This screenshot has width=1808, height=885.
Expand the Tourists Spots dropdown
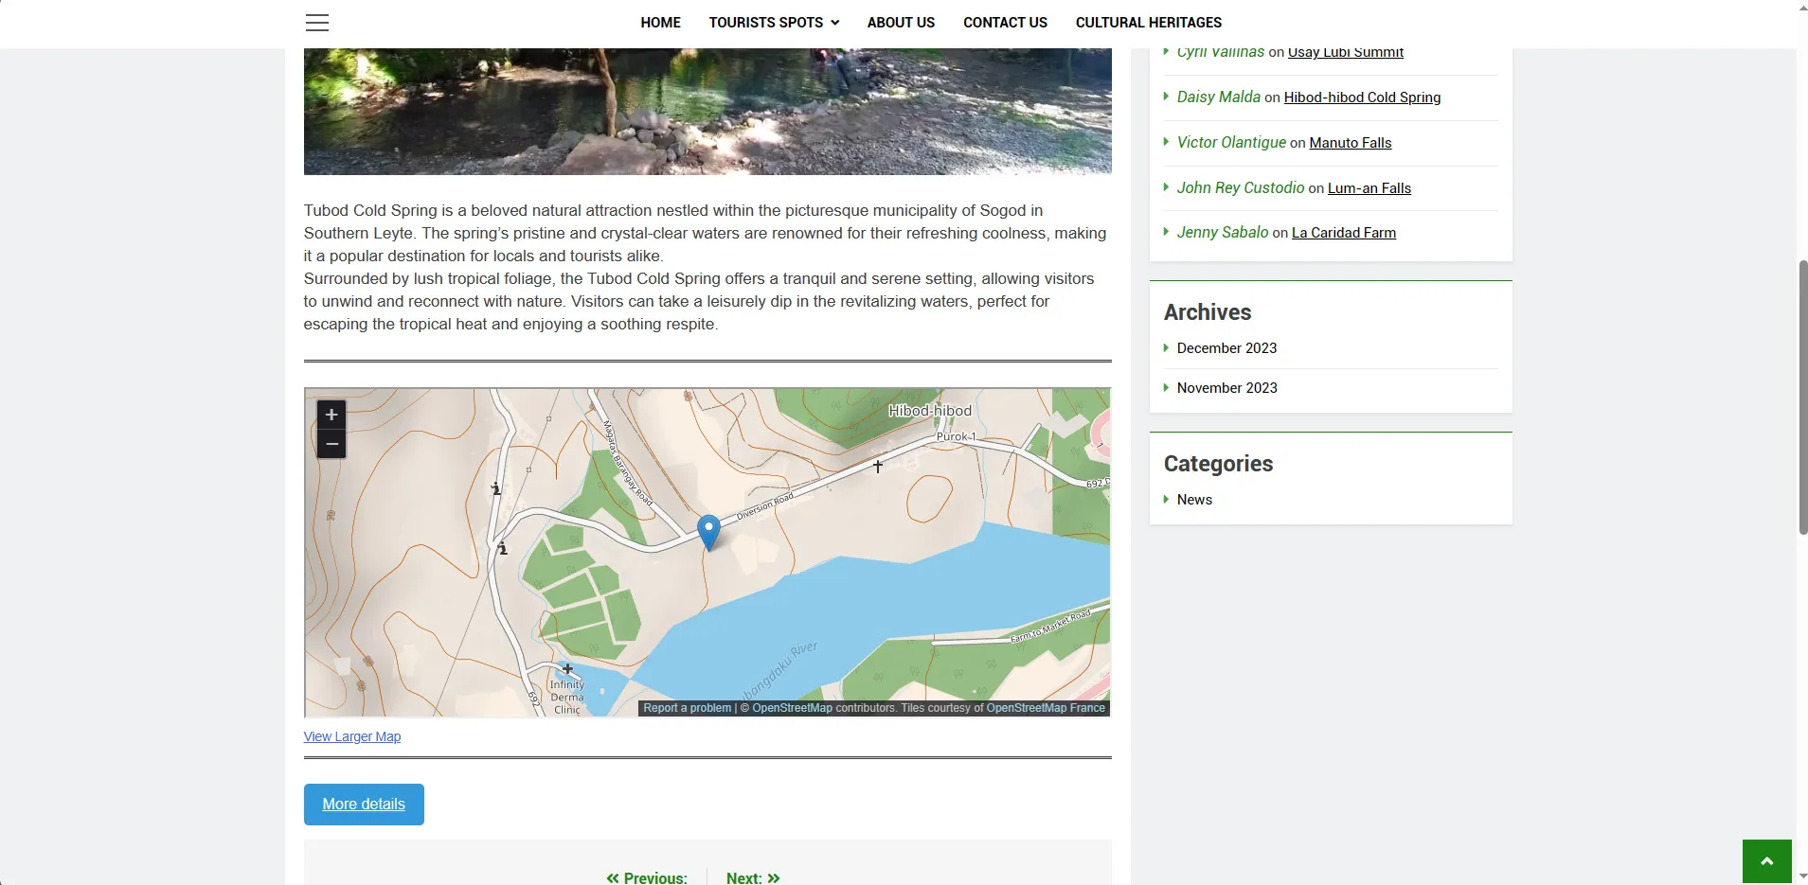pyautogui.click(x=774, y=23)
